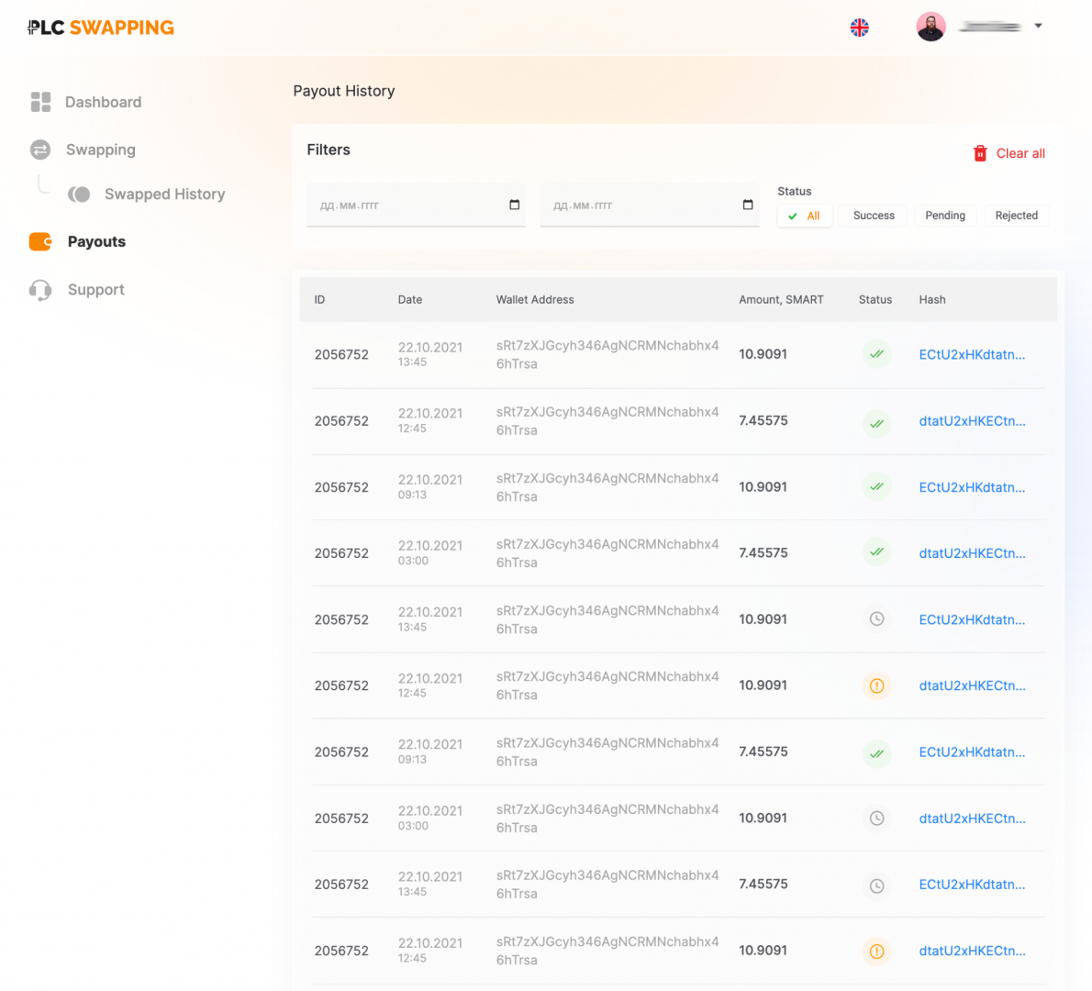Image resolution: width=1092 pixels, height=991 pixels.
Task: Open the end date calendar picker
Action: (x=748, y=205)
